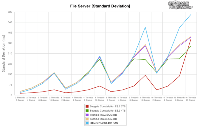Click red line peak at 8 Threads 16 Queue

(145, 75)
